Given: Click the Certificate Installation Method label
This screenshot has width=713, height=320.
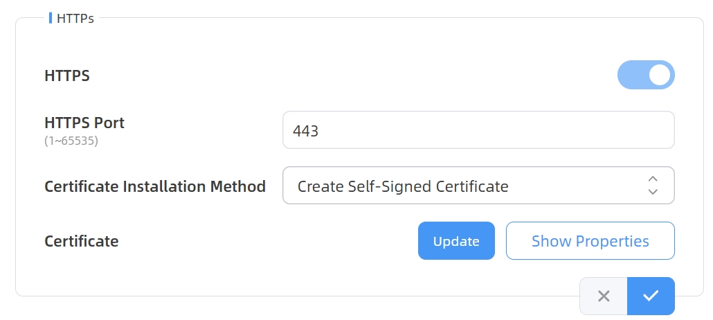Looking at the screenshot, I should [x=154, y=186].
